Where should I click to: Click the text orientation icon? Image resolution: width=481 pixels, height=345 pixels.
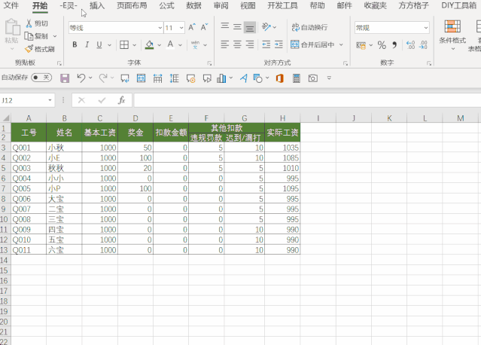(x=266, y=27)
